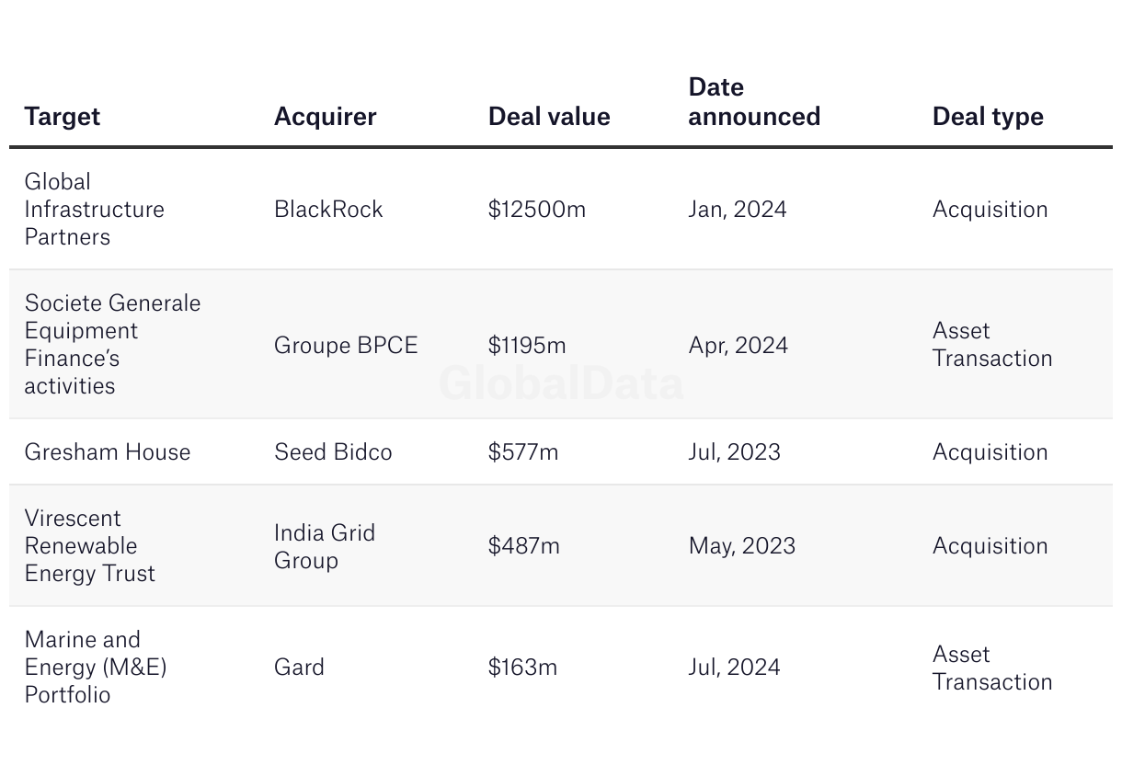Screen dimensions: 1122x765
Task: Click Seed Bidco acquirer name
Action: pyautogui.click(x=333, y=451)
